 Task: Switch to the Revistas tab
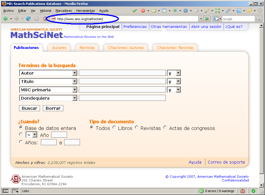(x=87, y=48)
